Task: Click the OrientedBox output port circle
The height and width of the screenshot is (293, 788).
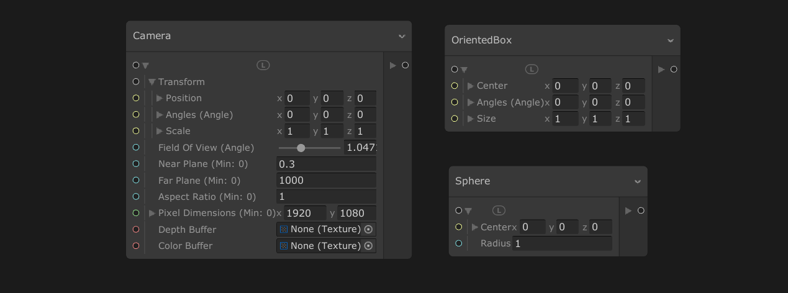Action: [x=674, y=70]
